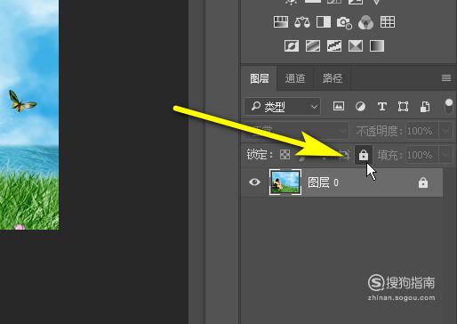Viewport: 457px width, 324px height.
Task: Add a Black & White adjustment layer
Action: pos(324,22)
